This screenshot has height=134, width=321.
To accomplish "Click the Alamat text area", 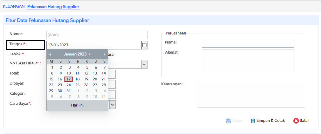I will (x=248, y=61).
